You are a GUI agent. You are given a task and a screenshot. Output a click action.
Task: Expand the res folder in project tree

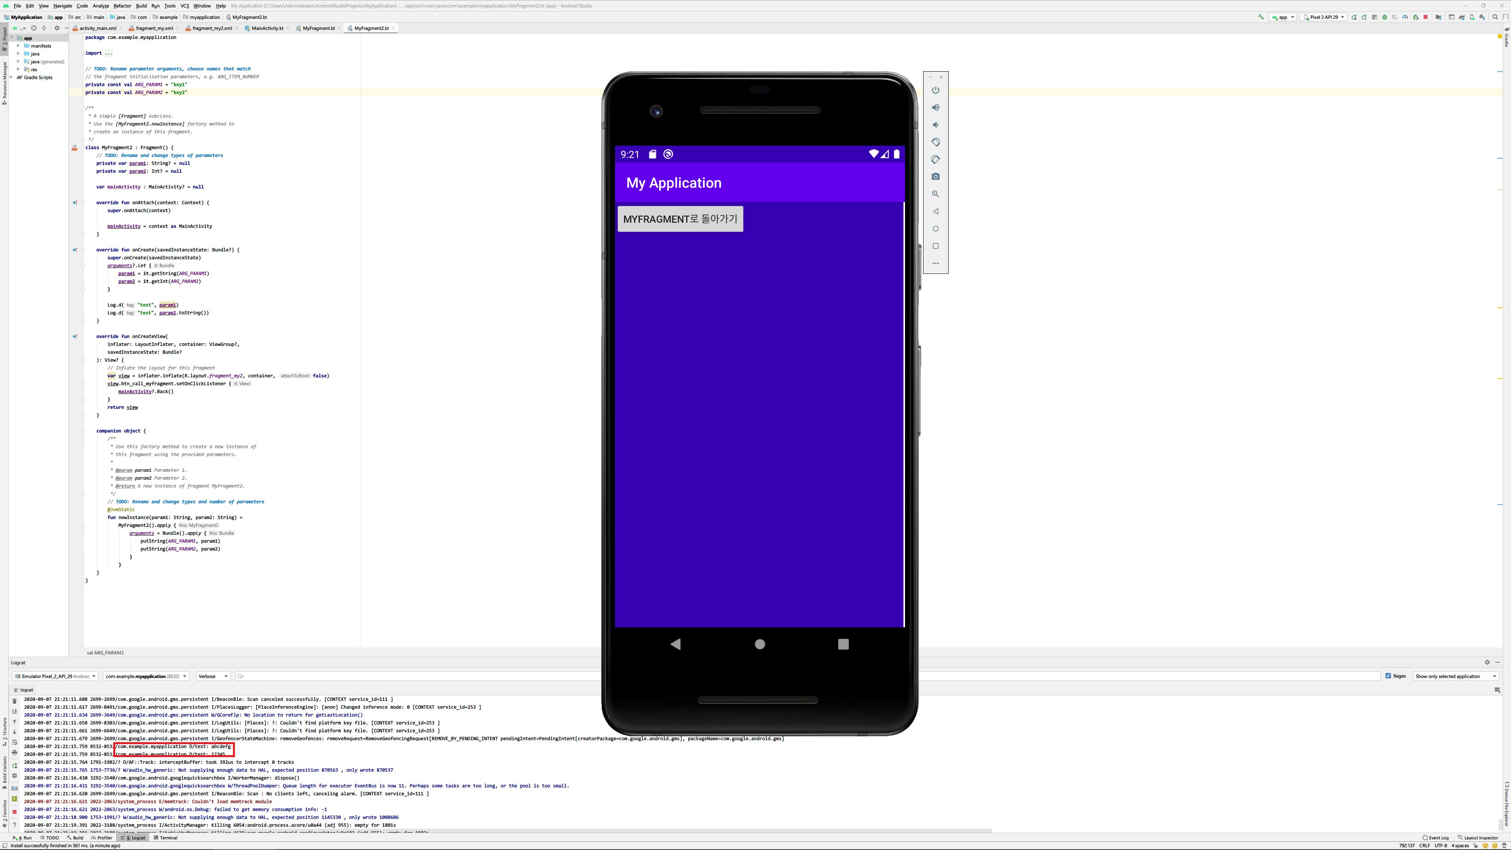tap(18, 69)
